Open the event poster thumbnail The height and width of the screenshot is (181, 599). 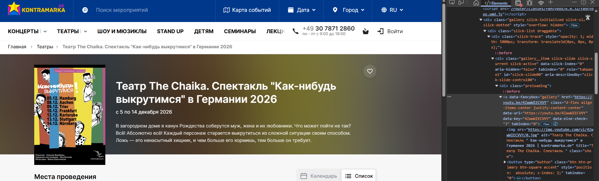click(x=70, y=115)
